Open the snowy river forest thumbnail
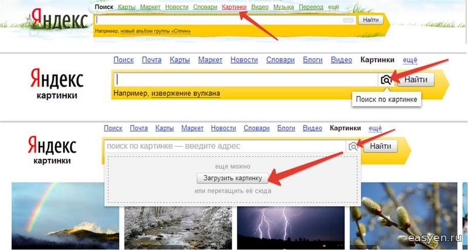The height and width of the screenshot is (250, 468). (178, 228)
